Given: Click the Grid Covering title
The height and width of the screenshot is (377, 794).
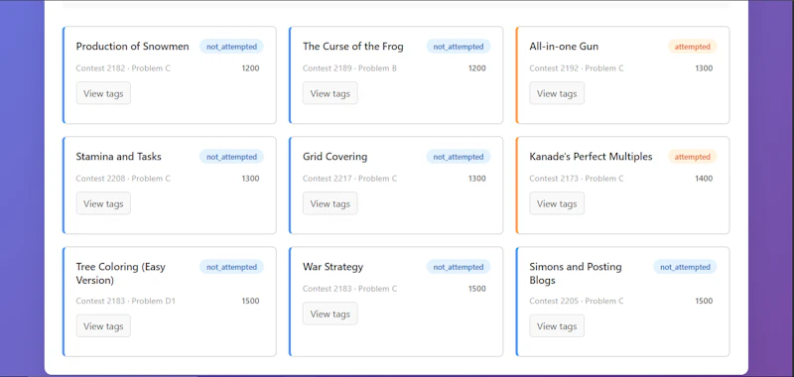Looking at the screenshot, I should (x=334, y=157).
